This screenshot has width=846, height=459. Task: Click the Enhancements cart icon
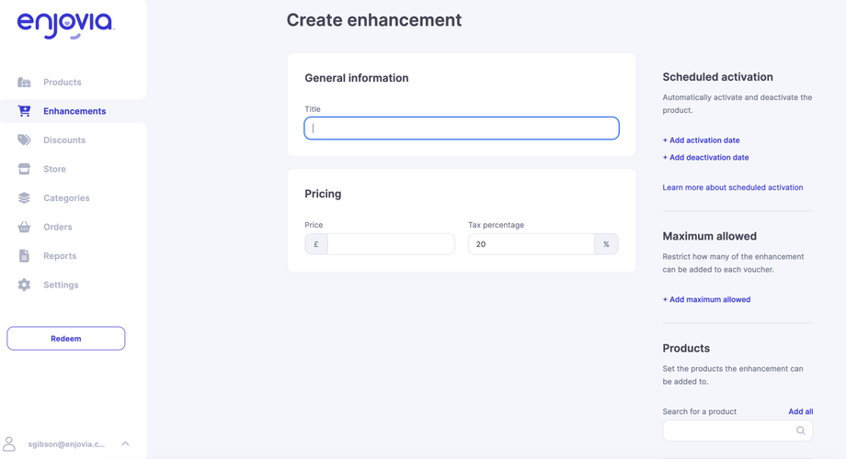click(24, 111)
